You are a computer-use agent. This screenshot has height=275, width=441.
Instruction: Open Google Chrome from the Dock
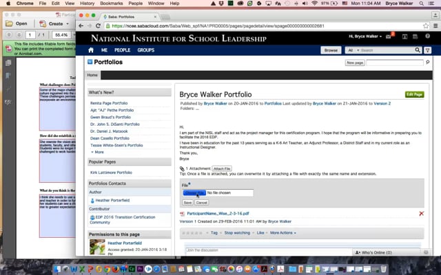107,269
